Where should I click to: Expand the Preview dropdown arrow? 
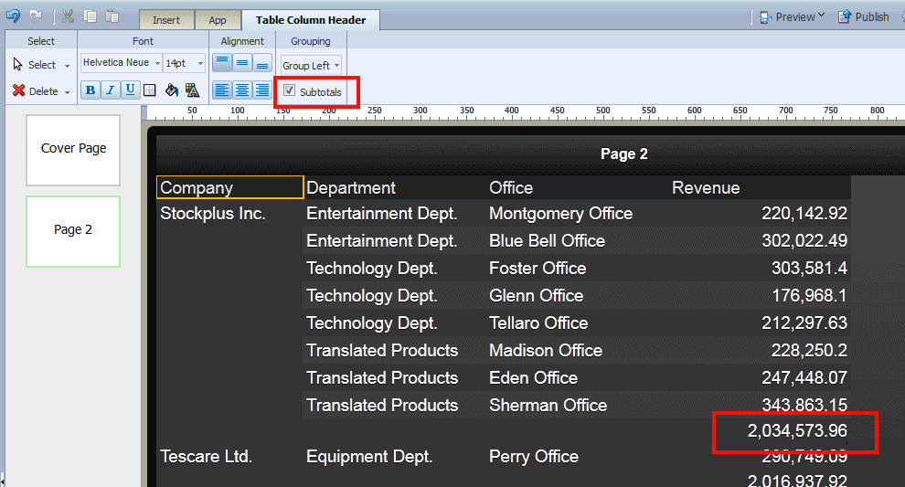pos(821,15)
